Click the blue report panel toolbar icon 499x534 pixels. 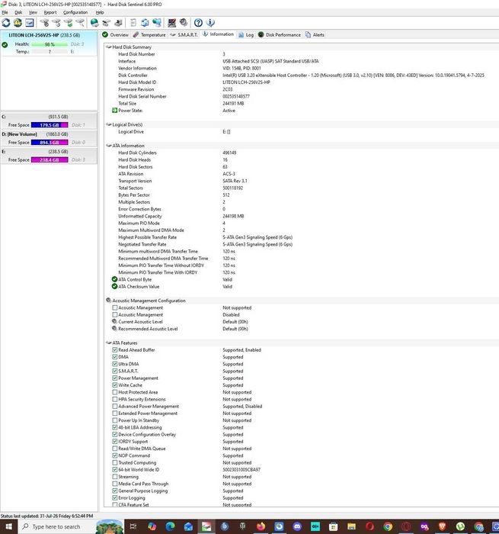30,23
